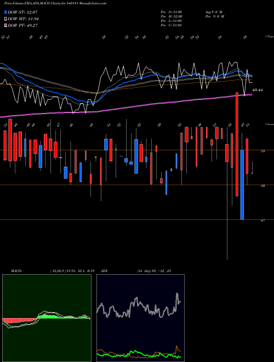
Task: Click the 53 price axis label
Action: pyautogui.click(x=262, y=151)
